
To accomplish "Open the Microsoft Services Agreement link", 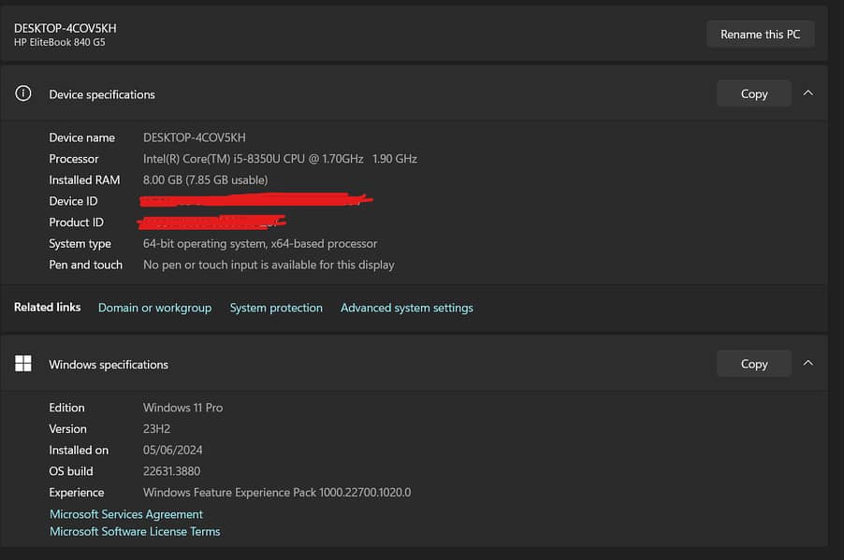I will coord(126,514).
